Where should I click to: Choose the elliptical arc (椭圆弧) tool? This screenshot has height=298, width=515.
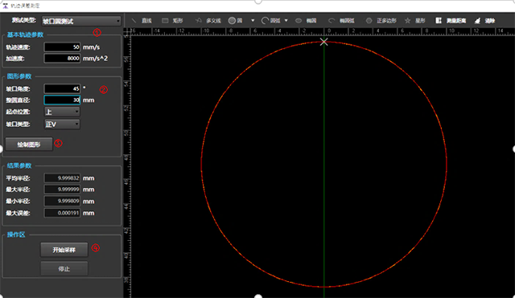pos(341,21)
